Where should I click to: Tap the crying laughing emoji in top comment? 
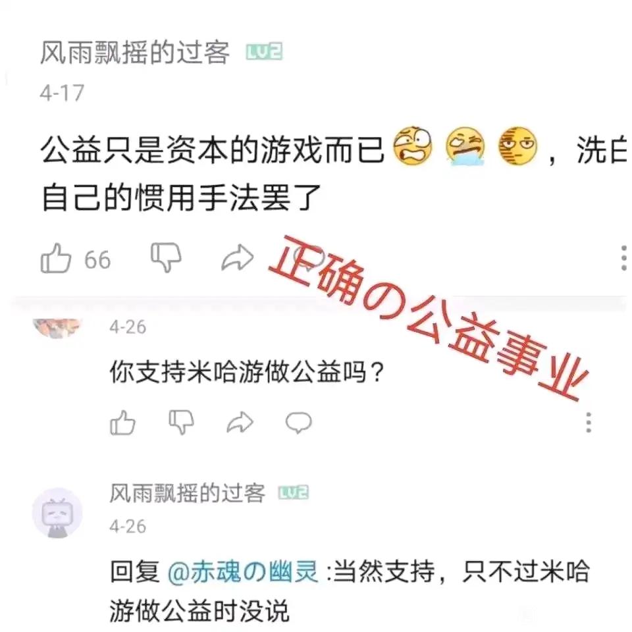(465, 145)
